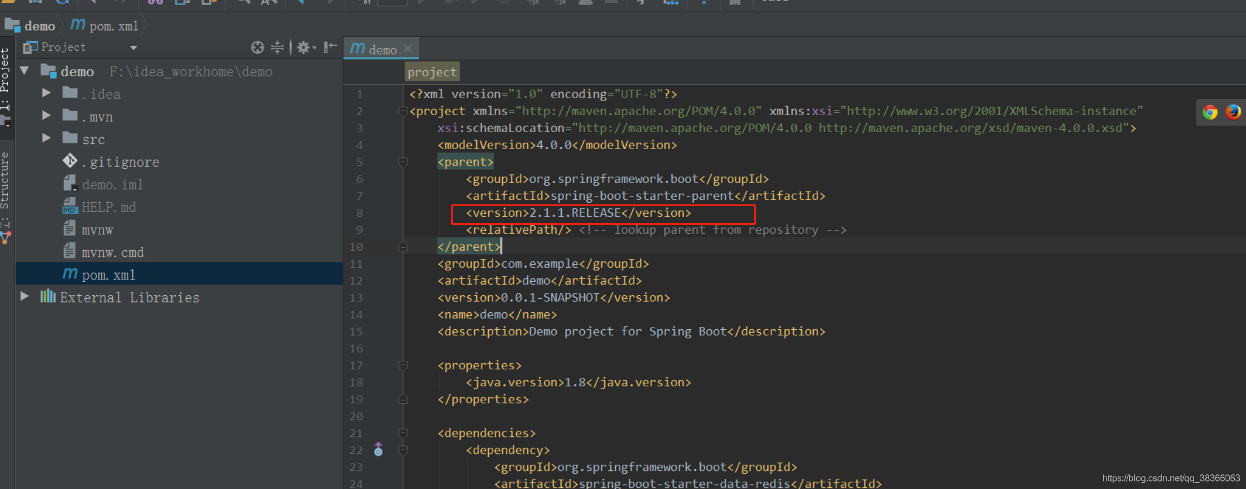Click the Structure tool window icon
1246x489 pixels.
(6, 239)
